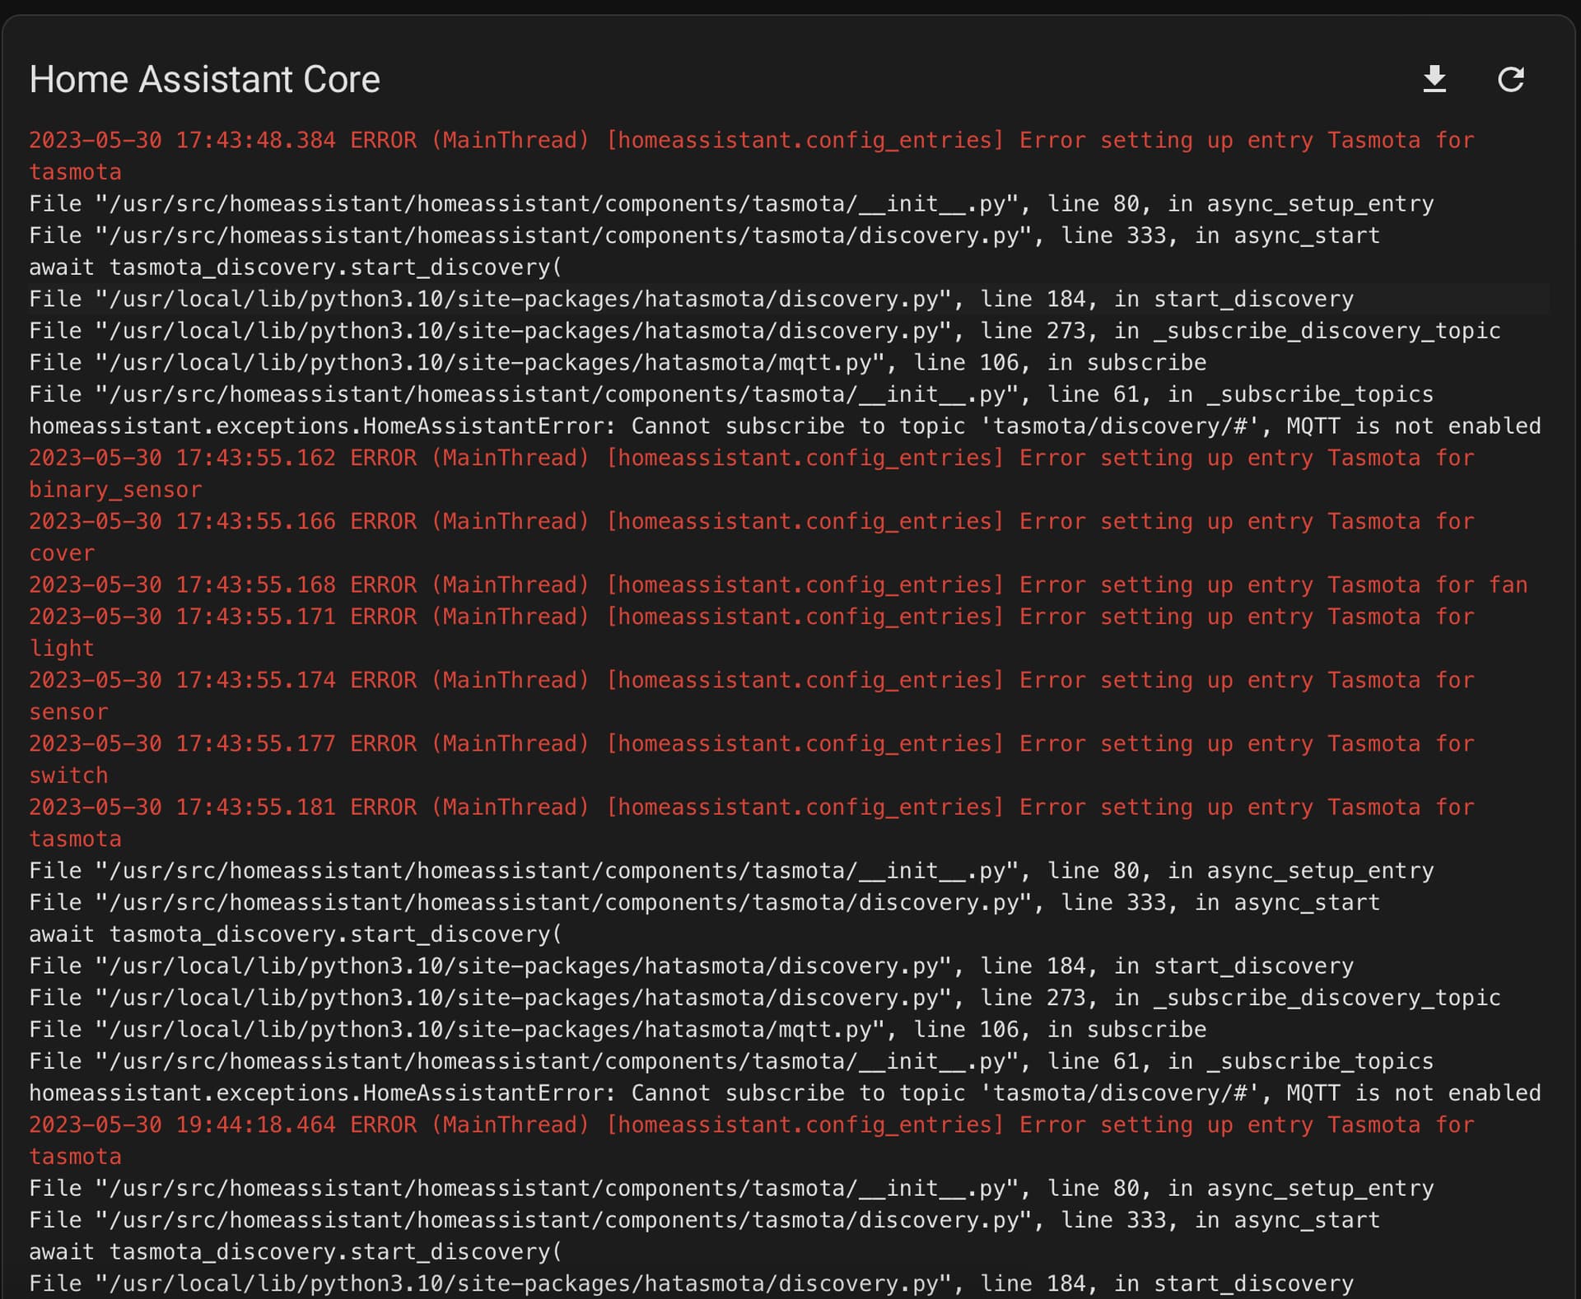Click the Home Assistant Core heading
The height and width of the screenshot is (1299, 1581).
point(204,80)
